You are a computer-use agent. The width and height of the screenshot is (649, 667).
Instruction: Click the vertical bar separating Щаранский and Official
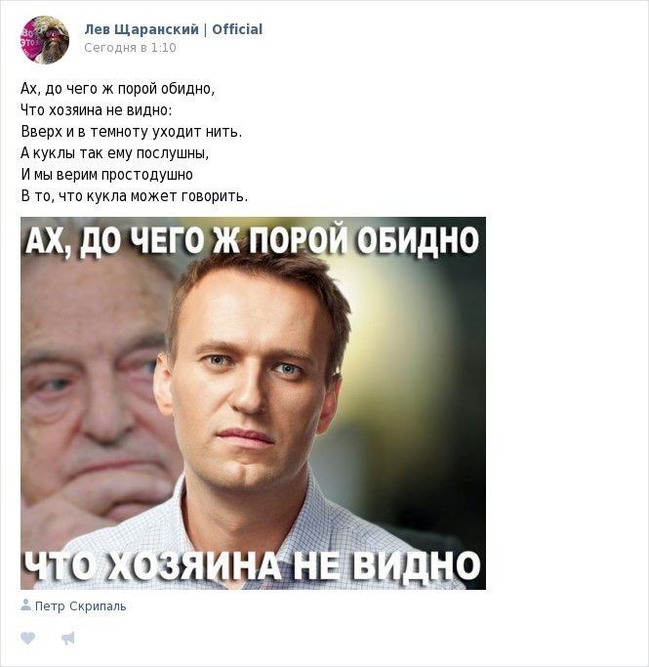pyautogui.click(x=205, y=29)
